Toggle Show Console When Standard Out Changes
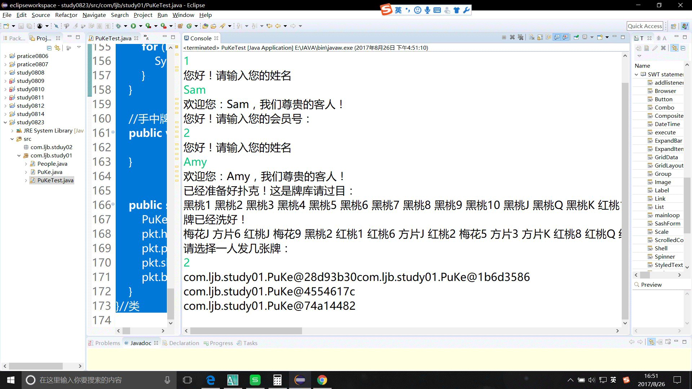The image size is (692, 389). tap(557, 37)
